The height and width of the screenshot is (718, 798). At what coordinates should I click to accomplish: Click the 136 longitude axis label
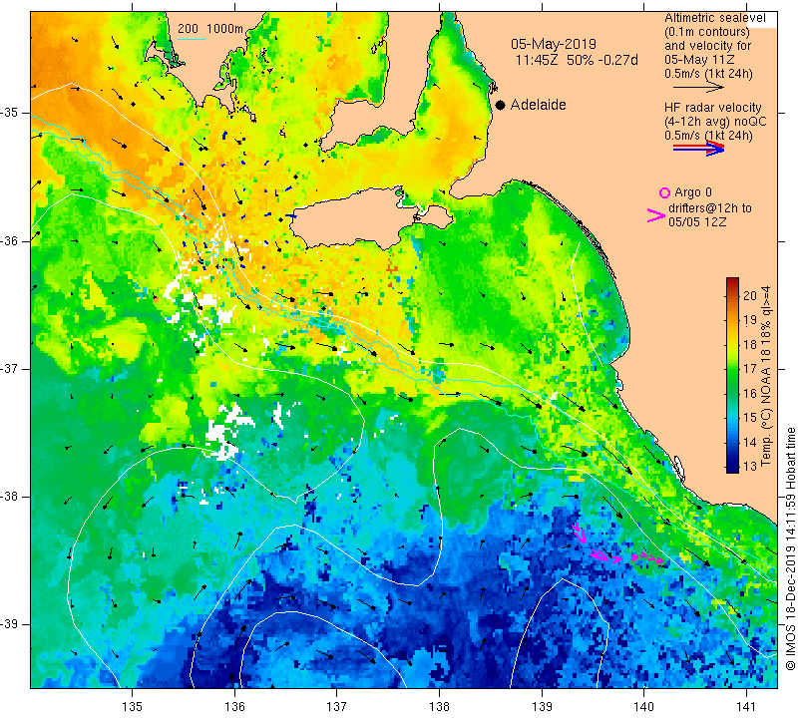coord(234,706)
